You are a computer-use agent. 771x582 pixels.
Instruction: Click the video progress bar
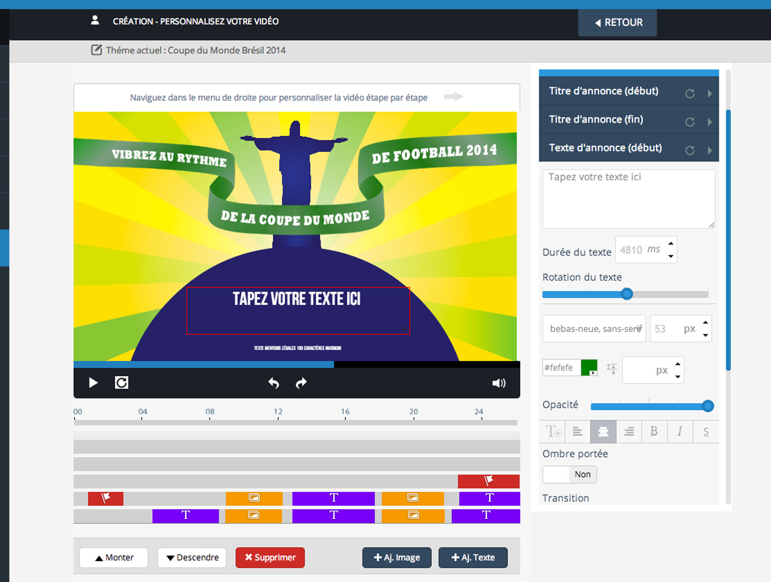297,364
